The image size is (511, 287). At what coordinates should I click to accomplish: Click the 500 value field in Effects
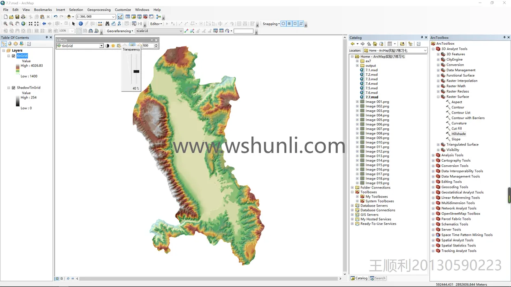[x=148, y=46]
